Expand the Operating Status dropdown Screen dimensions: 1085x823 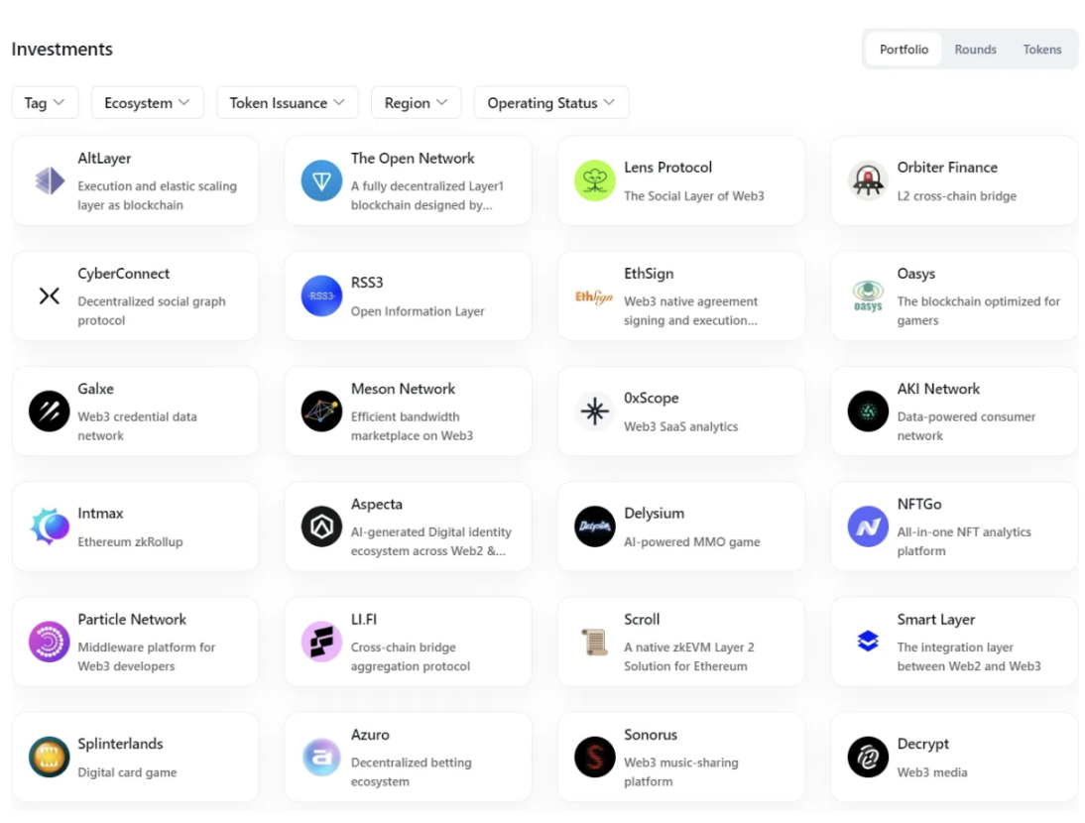point(551,102)
